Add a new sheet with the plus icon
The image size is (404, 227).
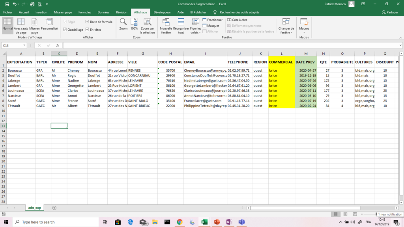tap(54, 208)
